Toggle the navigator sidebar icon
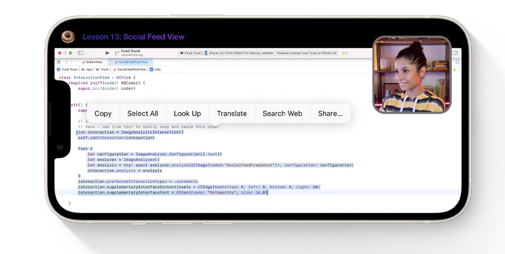 pyautogui.click(x=81, y=53)
